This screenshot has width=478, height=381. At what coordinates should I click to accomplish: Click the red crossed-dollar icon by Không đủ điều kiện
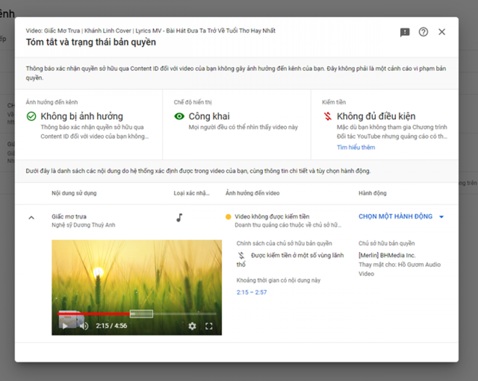(328, 116)
